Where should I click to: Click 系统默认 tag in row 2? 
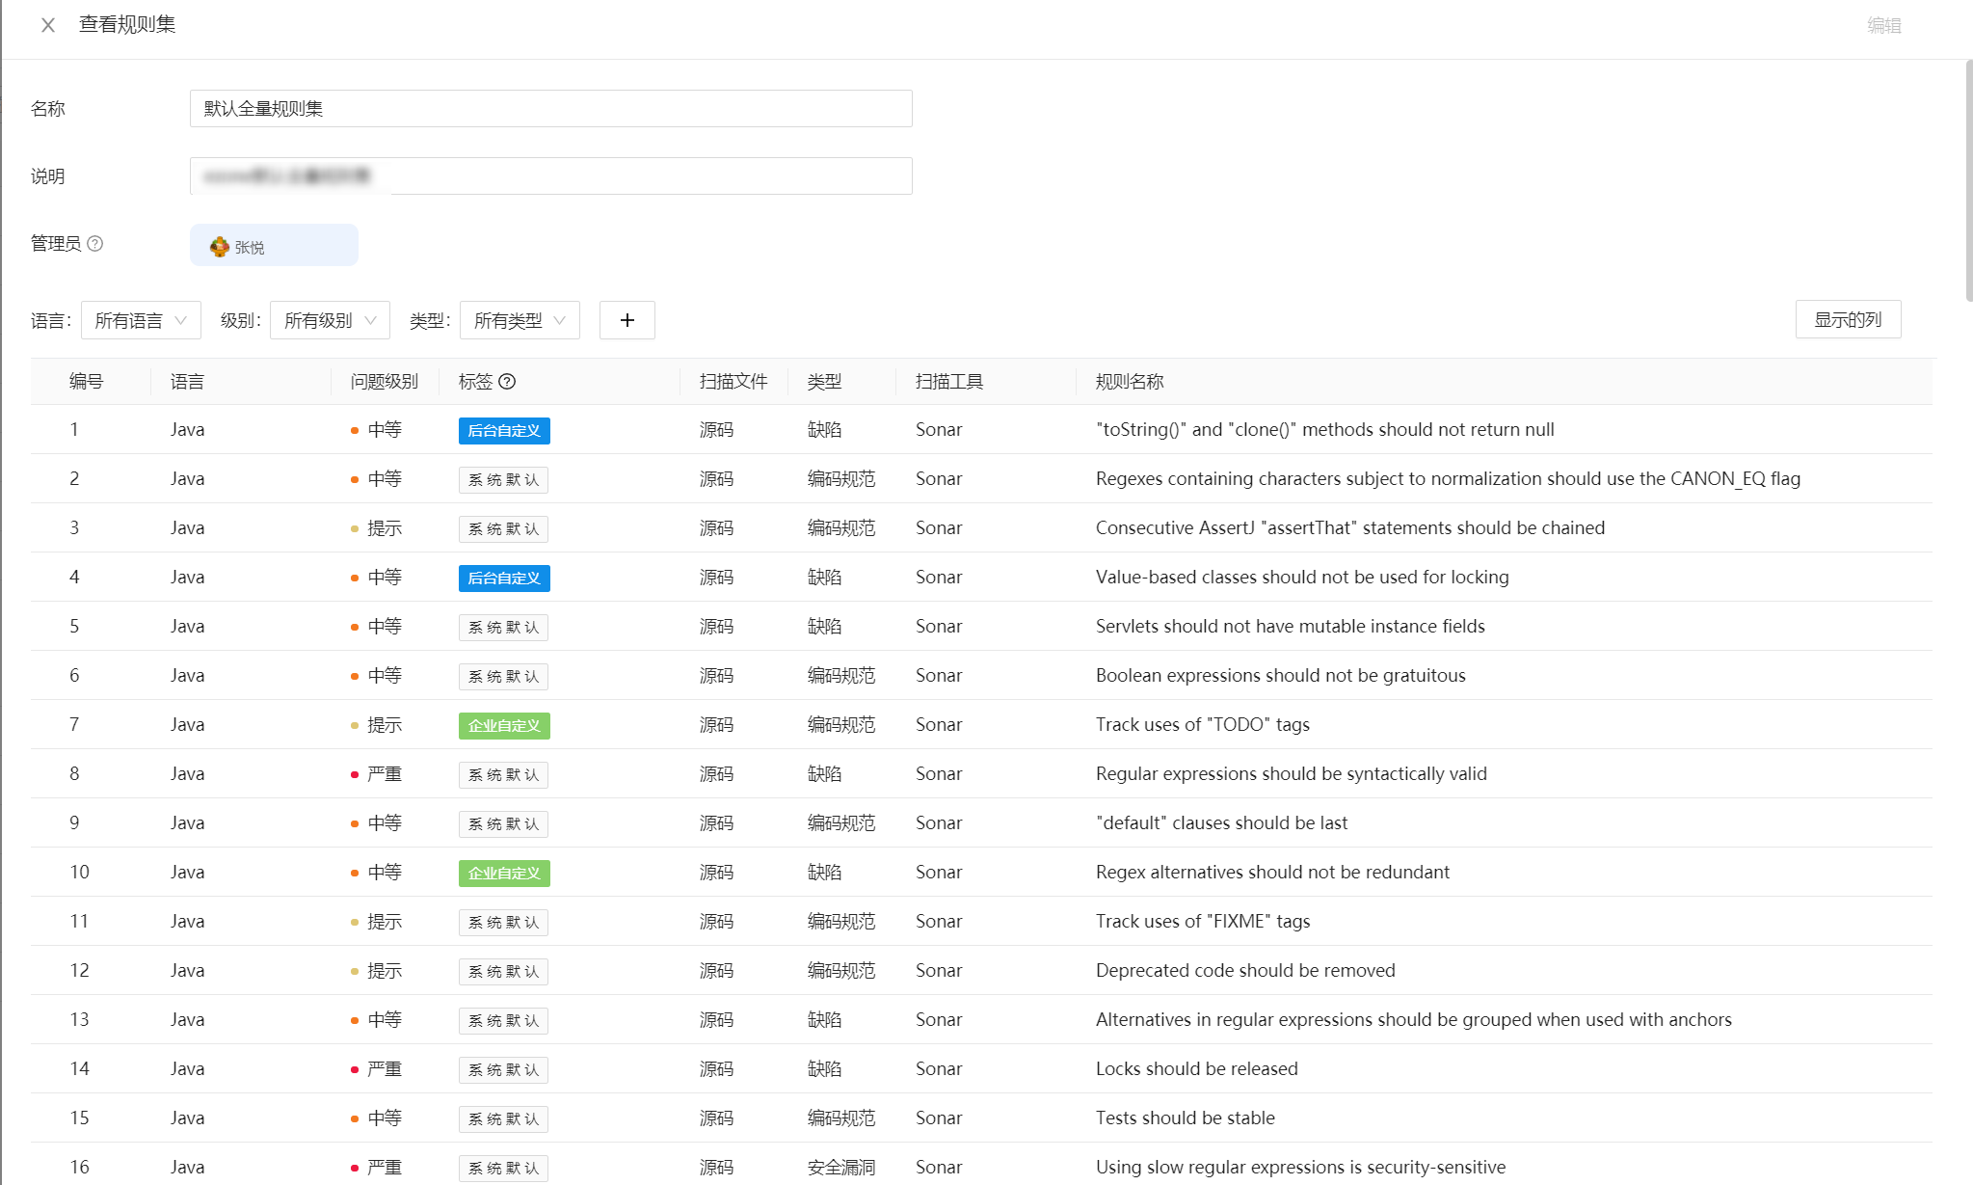[503, 480]
